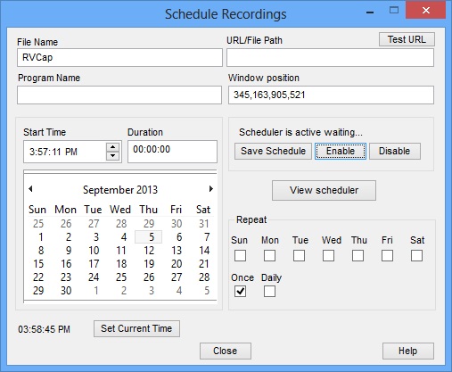
Task: Select September 20 in the calendar
Action: pyautogui.click(x=177, y=264)
